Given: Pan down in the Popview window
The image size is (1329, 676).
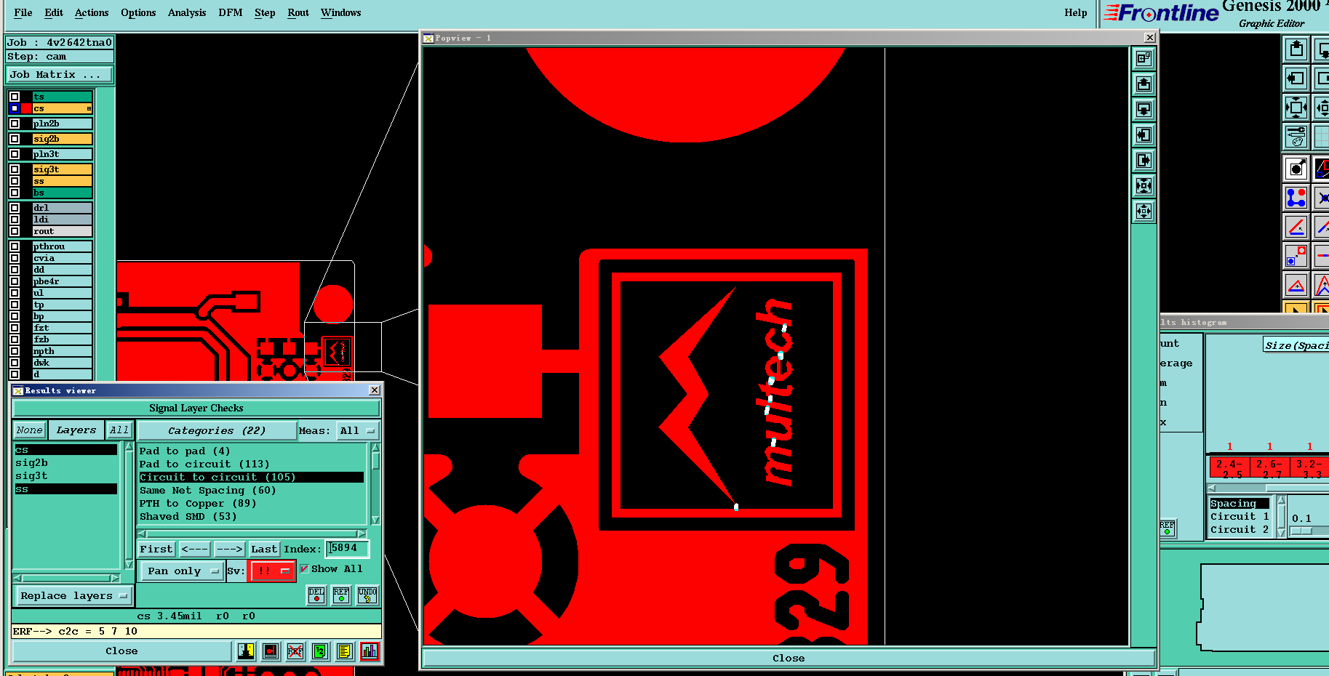Looking at the screenshot, I should click(x=1144, y=109).
